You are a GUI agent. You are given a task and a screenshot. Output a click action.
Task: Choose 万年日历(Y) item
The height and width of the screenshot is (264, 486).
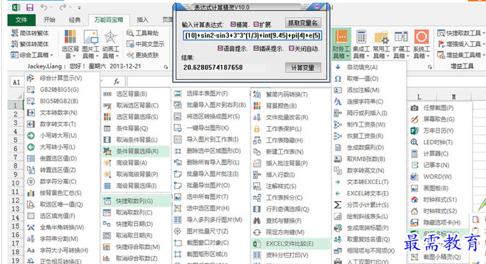[432, 131]
